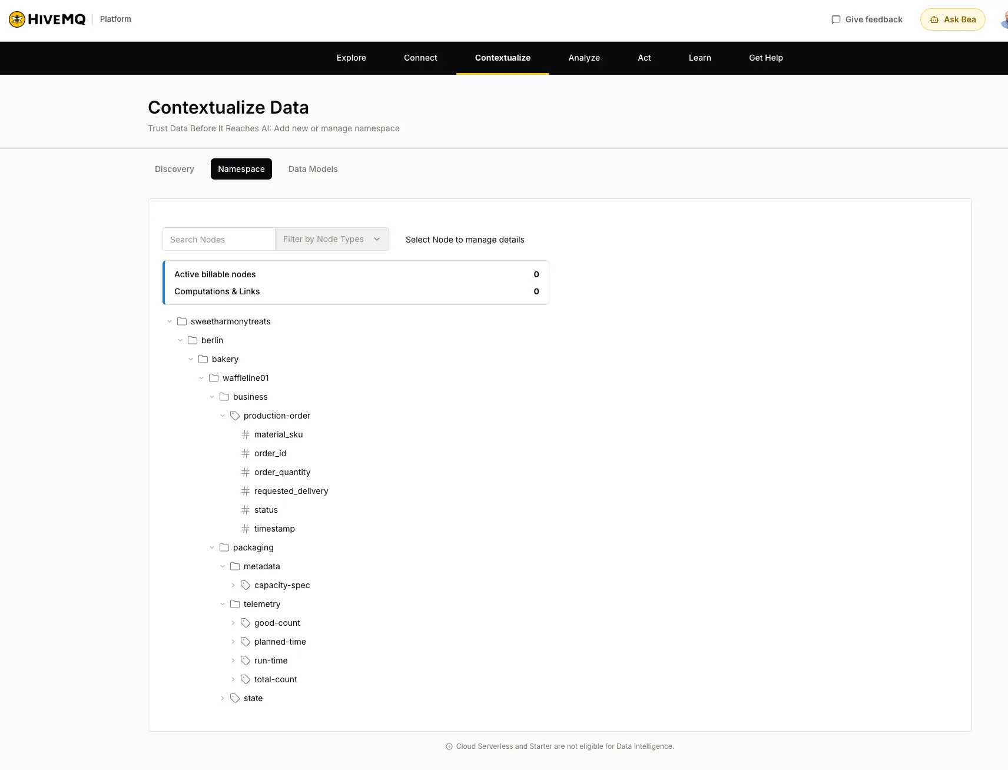
Task: Click the hash icon beside order_id
Action: pos(246,453)
